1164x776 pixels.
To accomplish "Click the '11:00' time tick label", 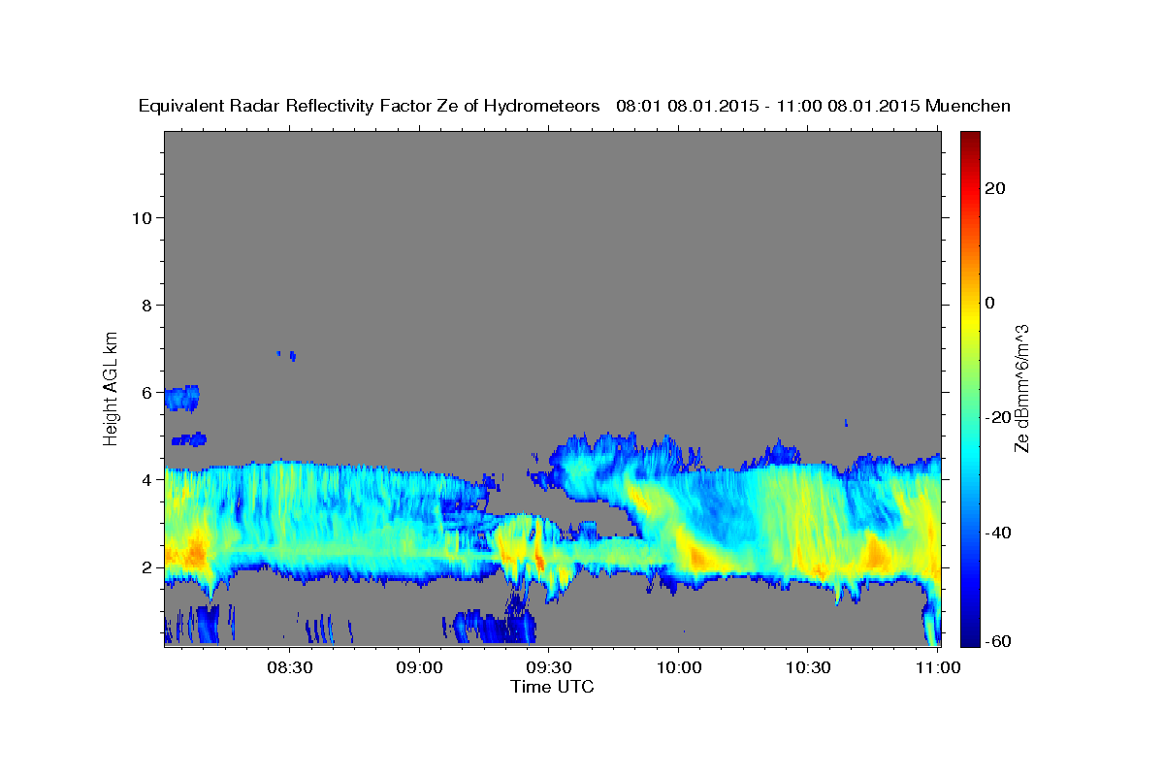I will pyautogui.click(x=937, y=667).
